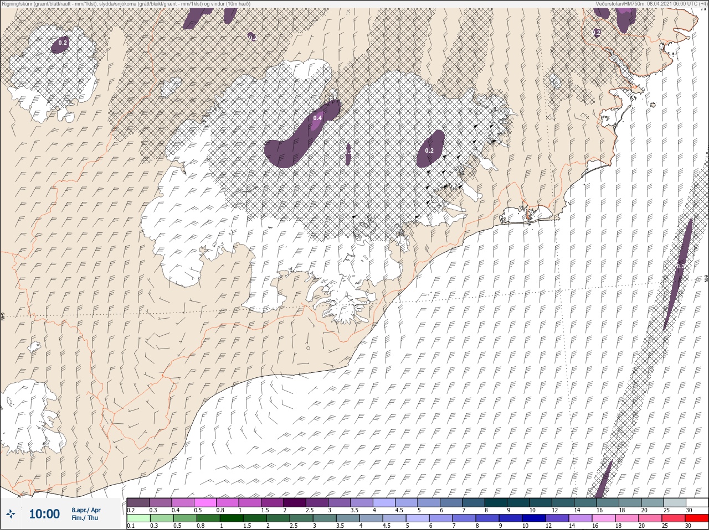Click the weekday text 'Fim./ Thu'
This screenshot has height=530, width=709.
coord(84,518)
